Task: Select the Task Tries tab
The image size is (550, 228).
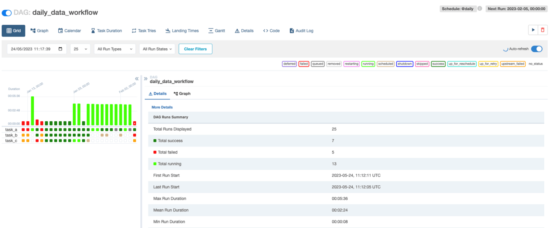Action: click(144, 30)
